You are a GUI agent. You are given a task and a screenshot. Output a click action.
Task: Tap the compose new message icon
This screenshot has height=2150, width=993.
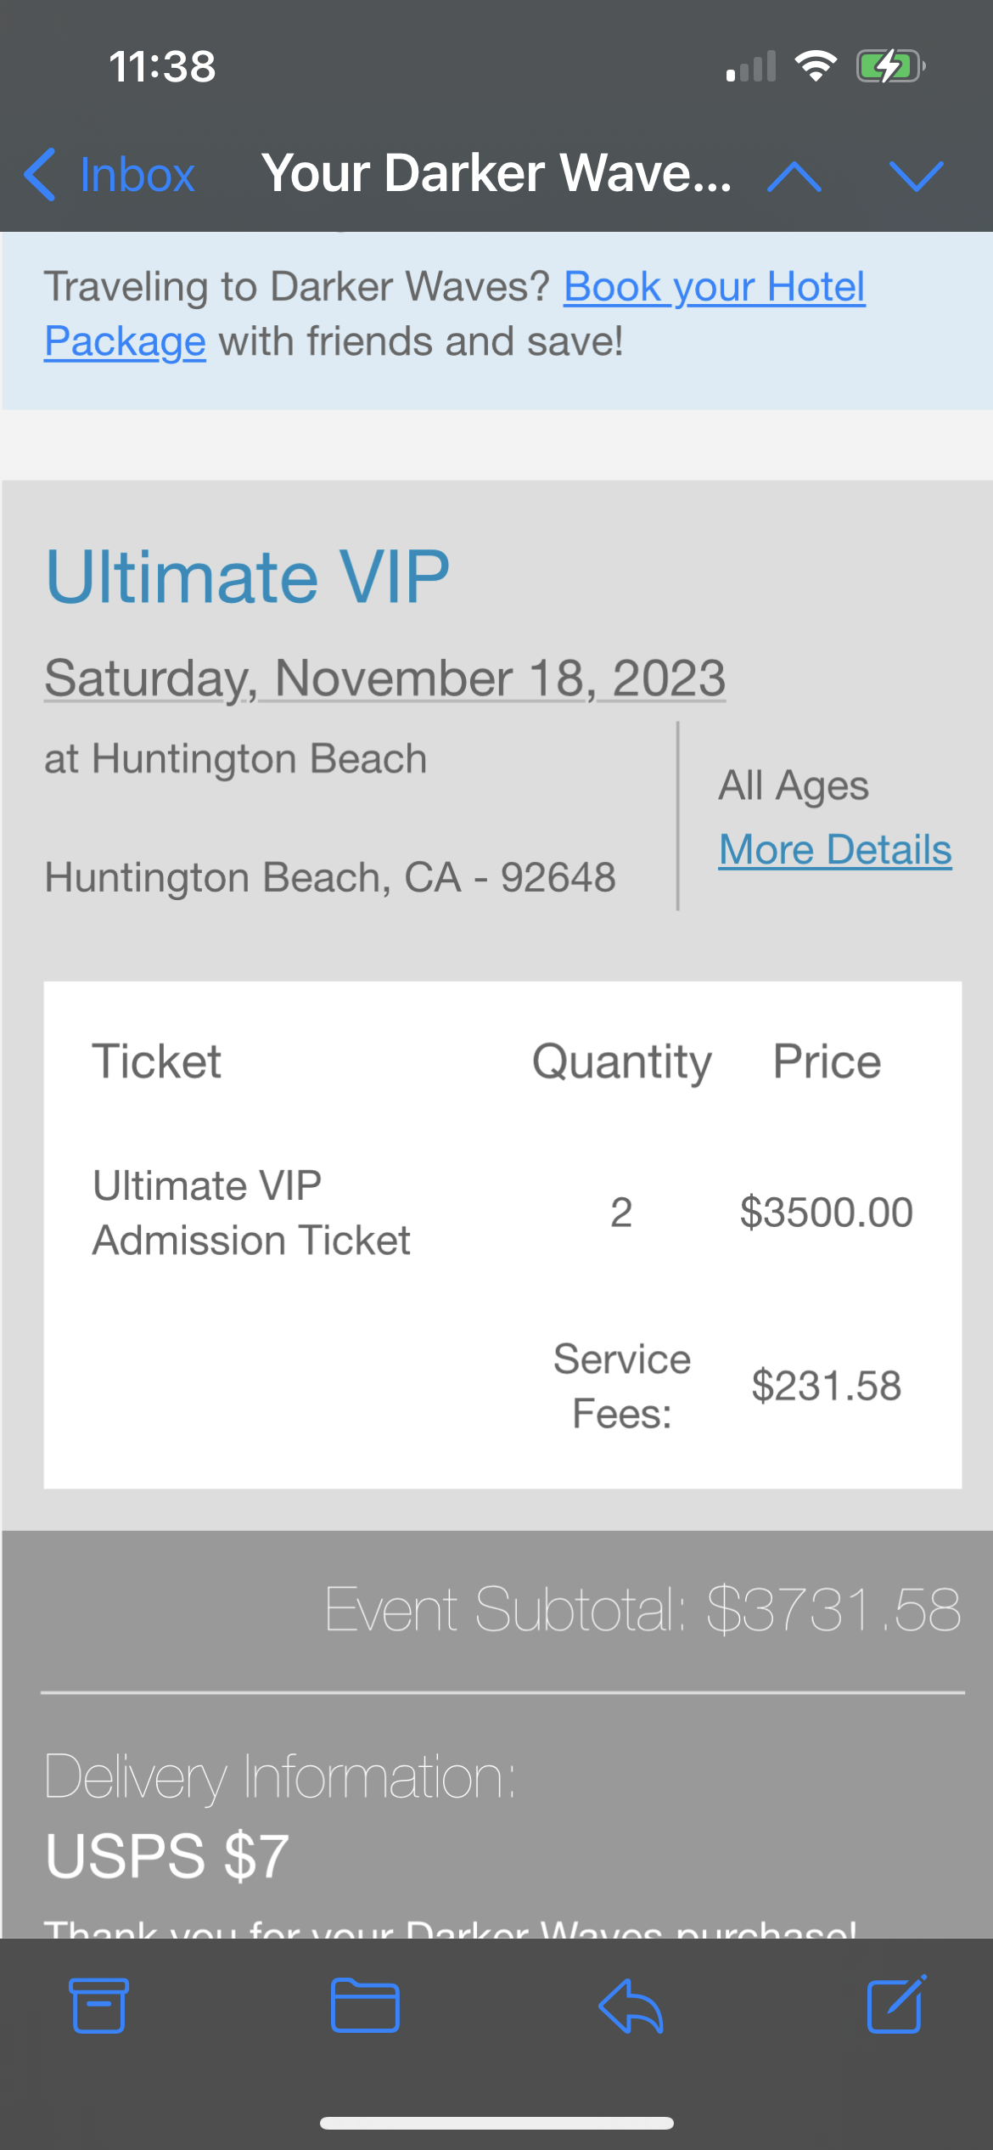896,2006
